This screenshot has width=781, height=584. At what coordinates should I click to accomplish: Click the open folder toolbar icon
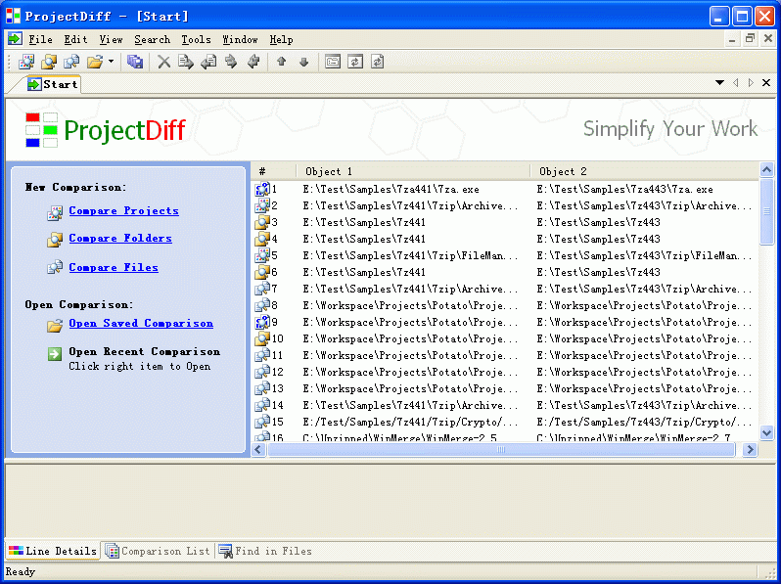coord(95,62)
